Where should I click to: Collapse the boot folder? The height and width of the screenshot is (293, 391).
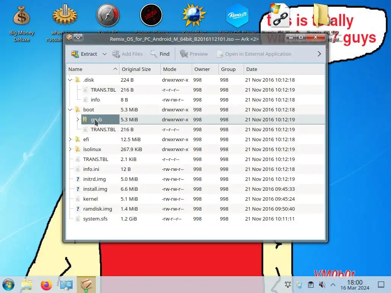(x=70, y=109)
